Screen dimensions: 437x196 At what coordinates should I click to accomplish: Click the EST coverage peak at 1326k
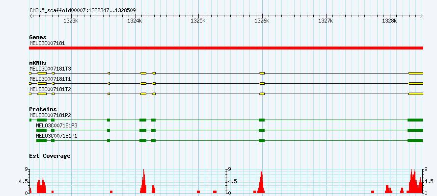point(261,182)
